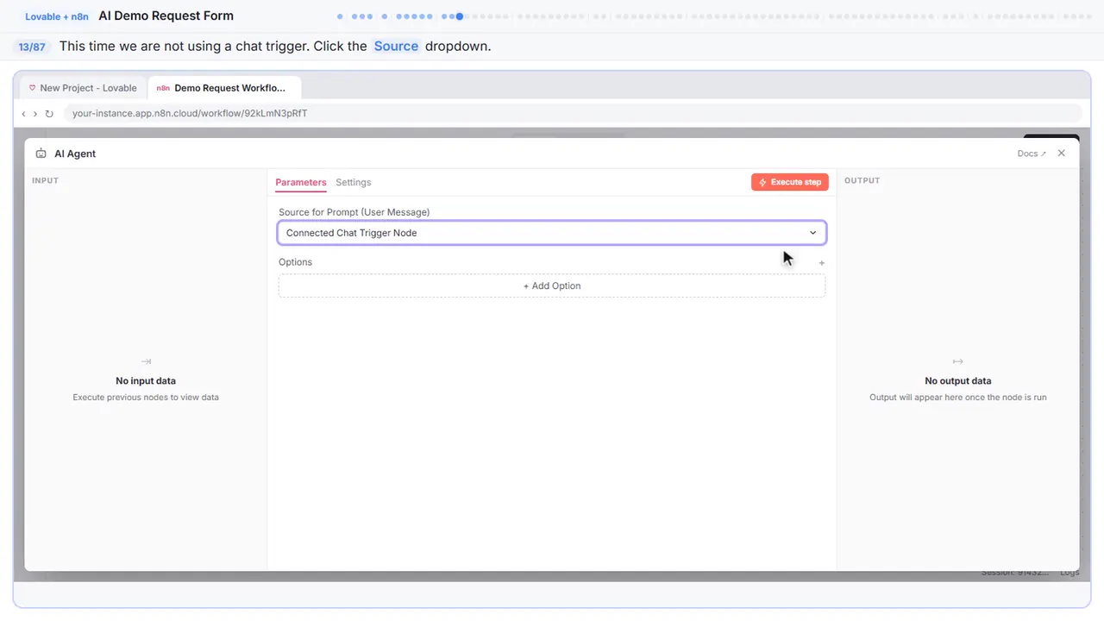Open the Source for Prompt dropdown
1104x621 pixels.
(552, 233)
